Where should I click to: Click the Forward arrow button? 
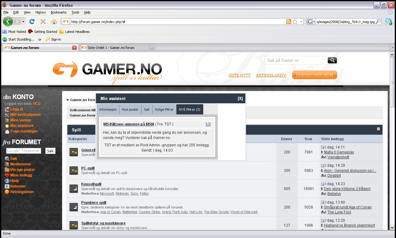(17, 22)
